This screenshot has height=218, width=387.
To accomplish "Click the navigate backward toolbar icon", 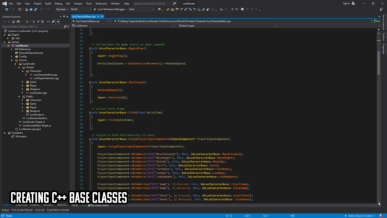I will pyautogui.click(x=7, y=10).
